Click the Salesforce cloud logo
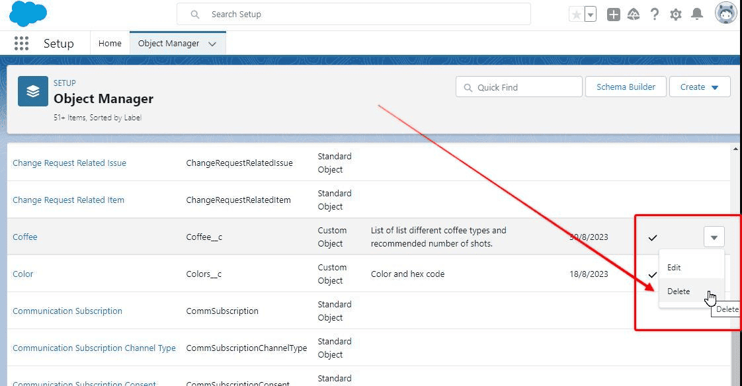The width and height of the screenshot is (742, 386). click(28, 14)
